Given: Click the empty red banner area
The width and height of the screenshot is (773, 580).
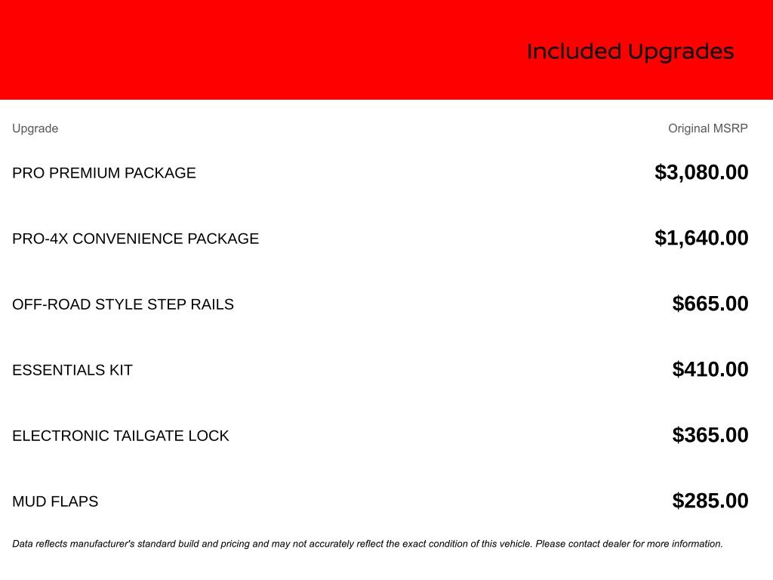Looking at the screenshot, I should (226, 50).
